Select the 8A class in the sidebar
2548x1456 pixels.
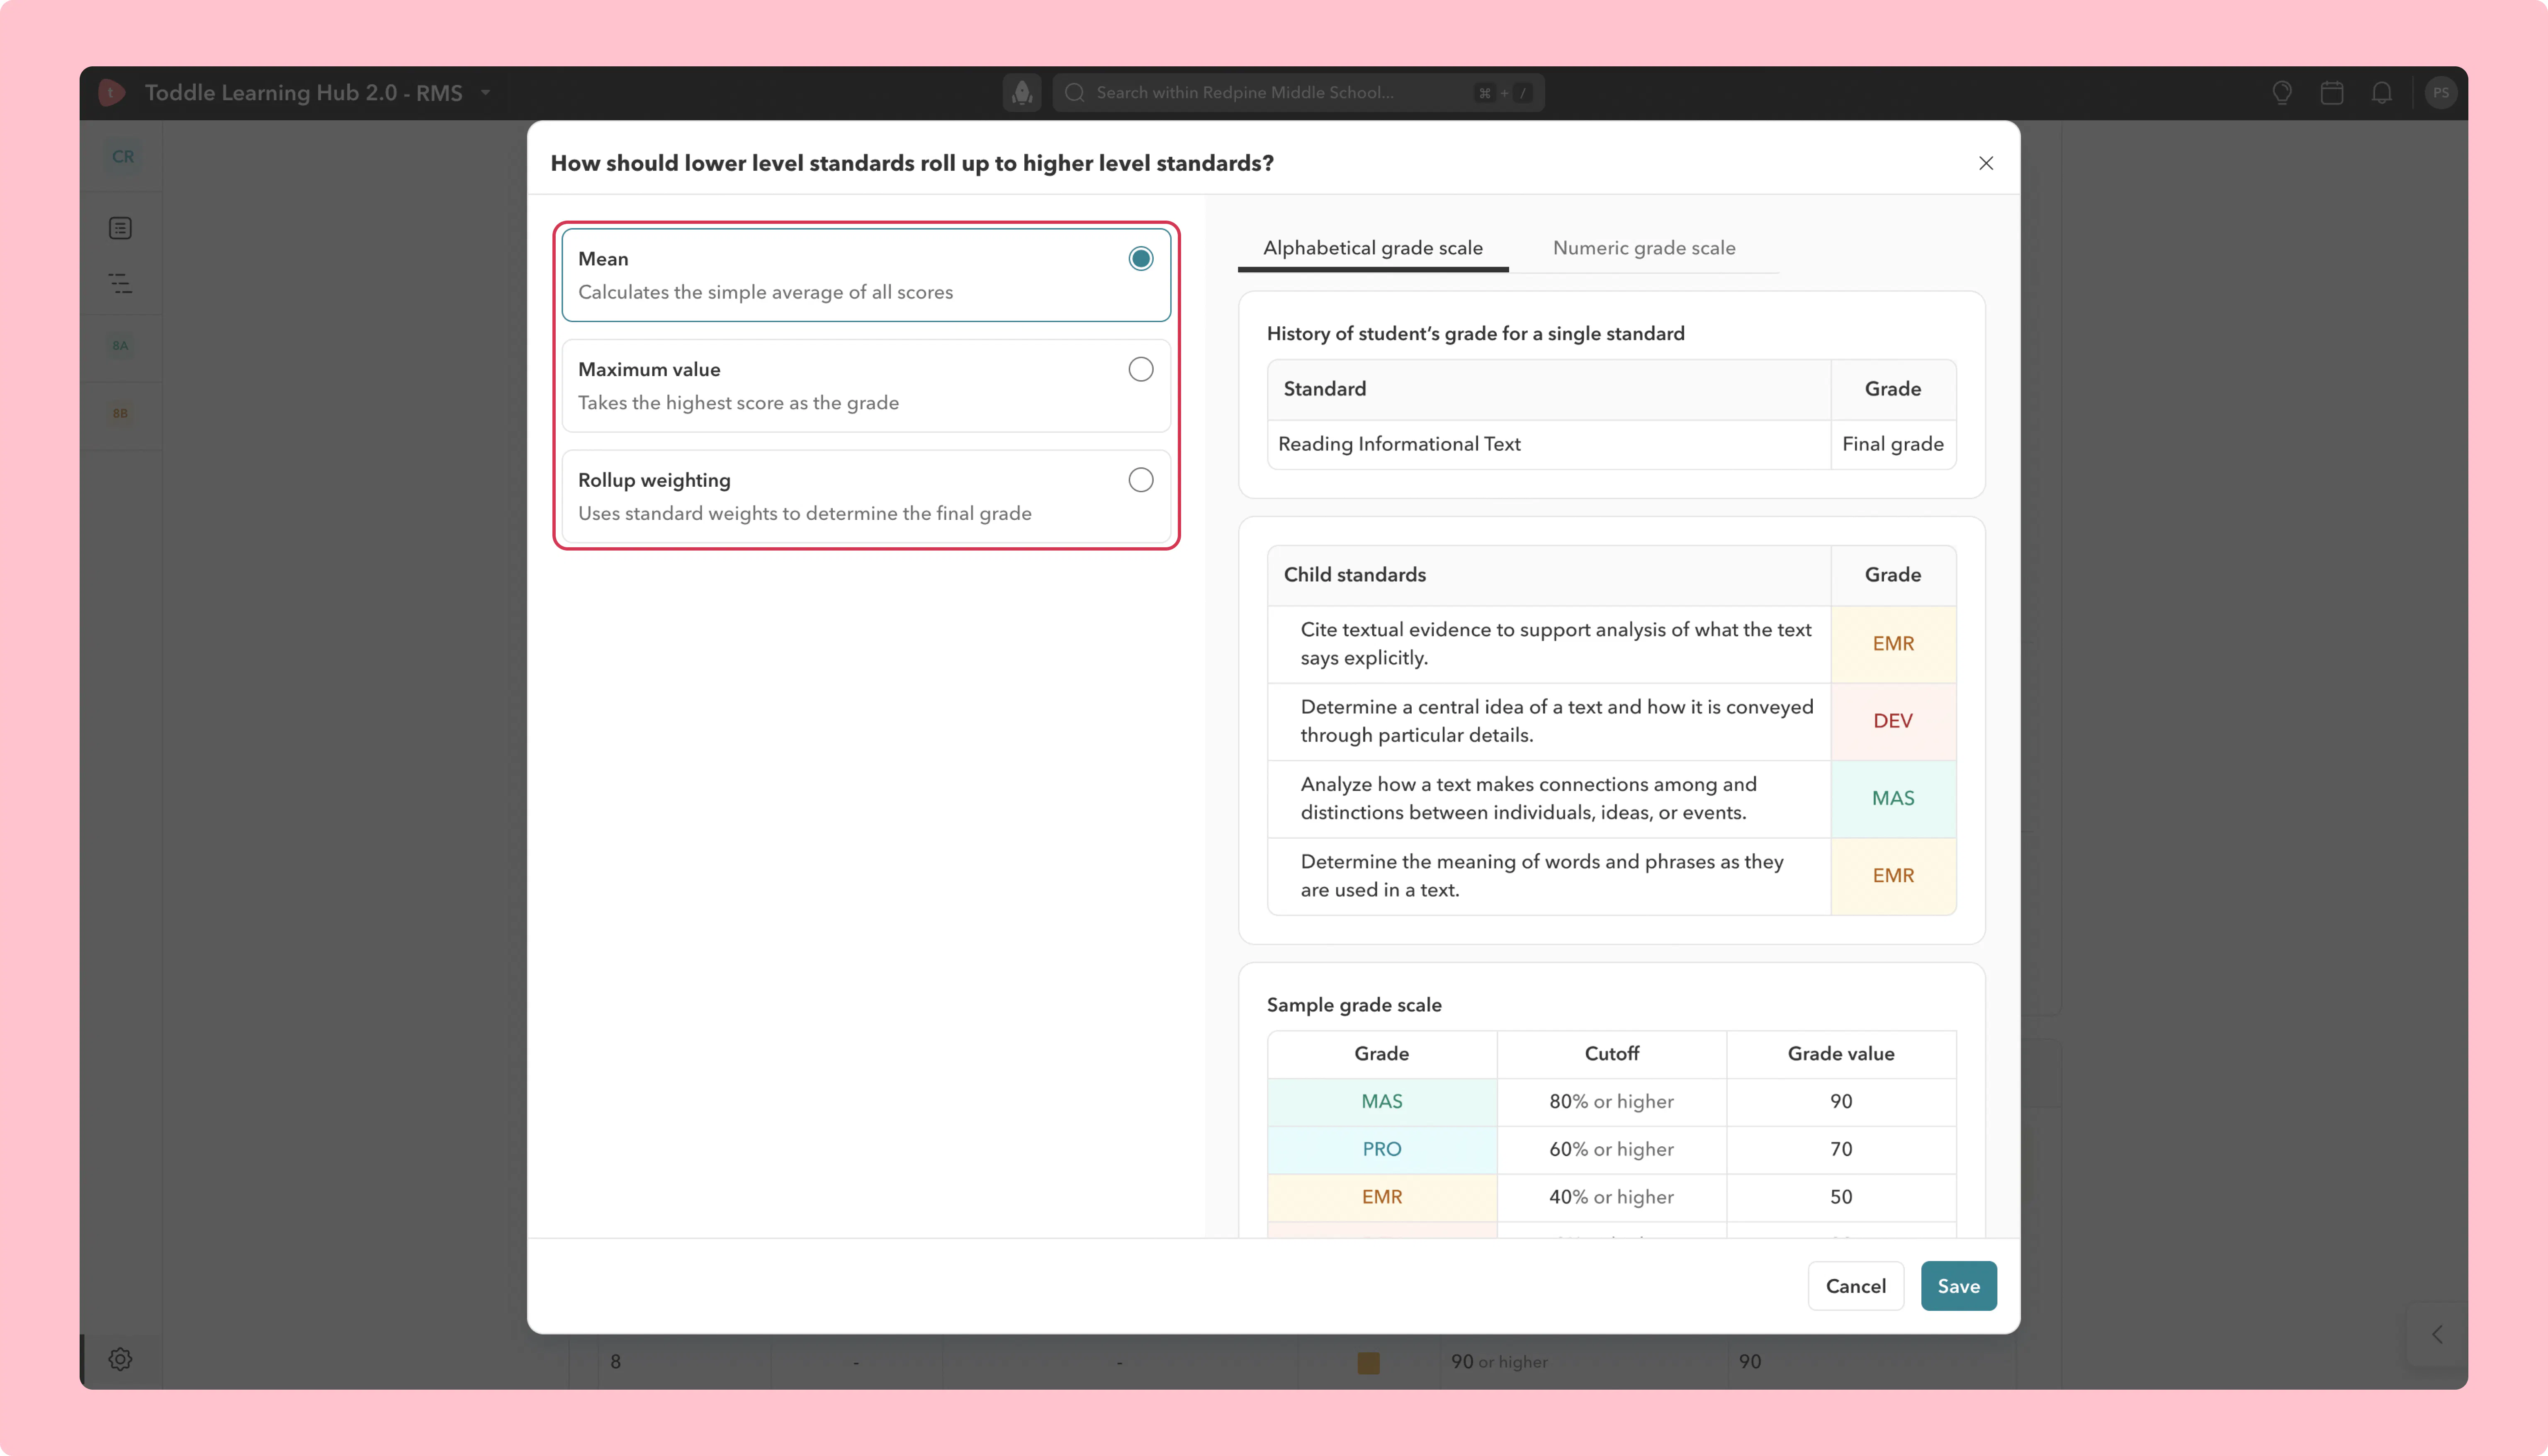point(120,346)
